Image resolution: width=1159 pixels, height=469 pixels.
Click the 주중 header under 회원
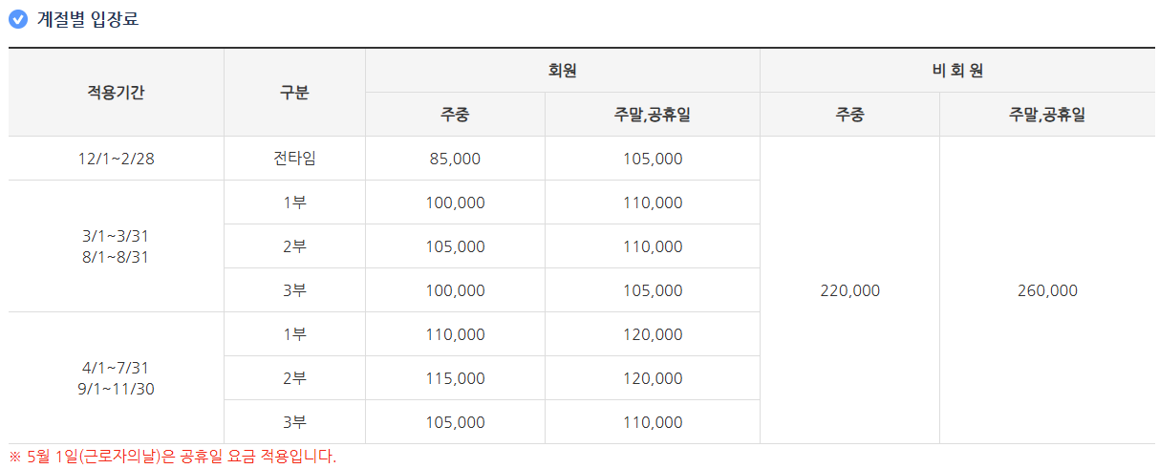pyautogui.click(x=455, y=115)
